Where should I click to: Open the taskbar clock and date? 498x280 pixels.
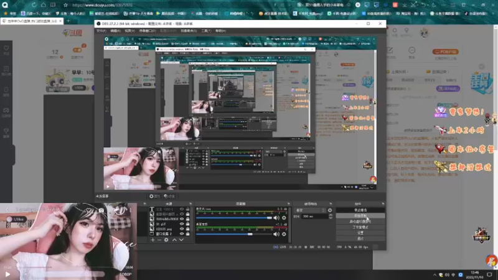click(x=474, y=274)
